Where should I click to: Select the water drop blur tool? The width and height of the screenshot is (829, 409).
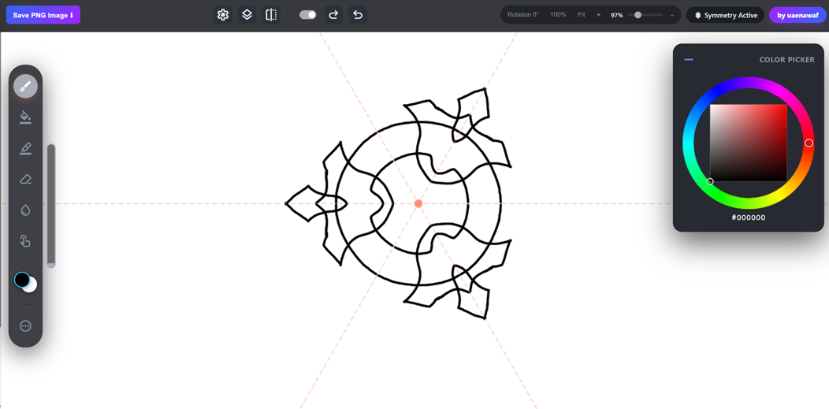[25, 210]
